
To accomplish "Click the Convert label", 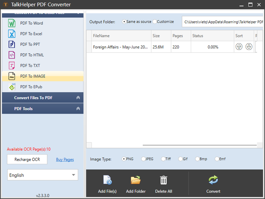I will [213, 191].
